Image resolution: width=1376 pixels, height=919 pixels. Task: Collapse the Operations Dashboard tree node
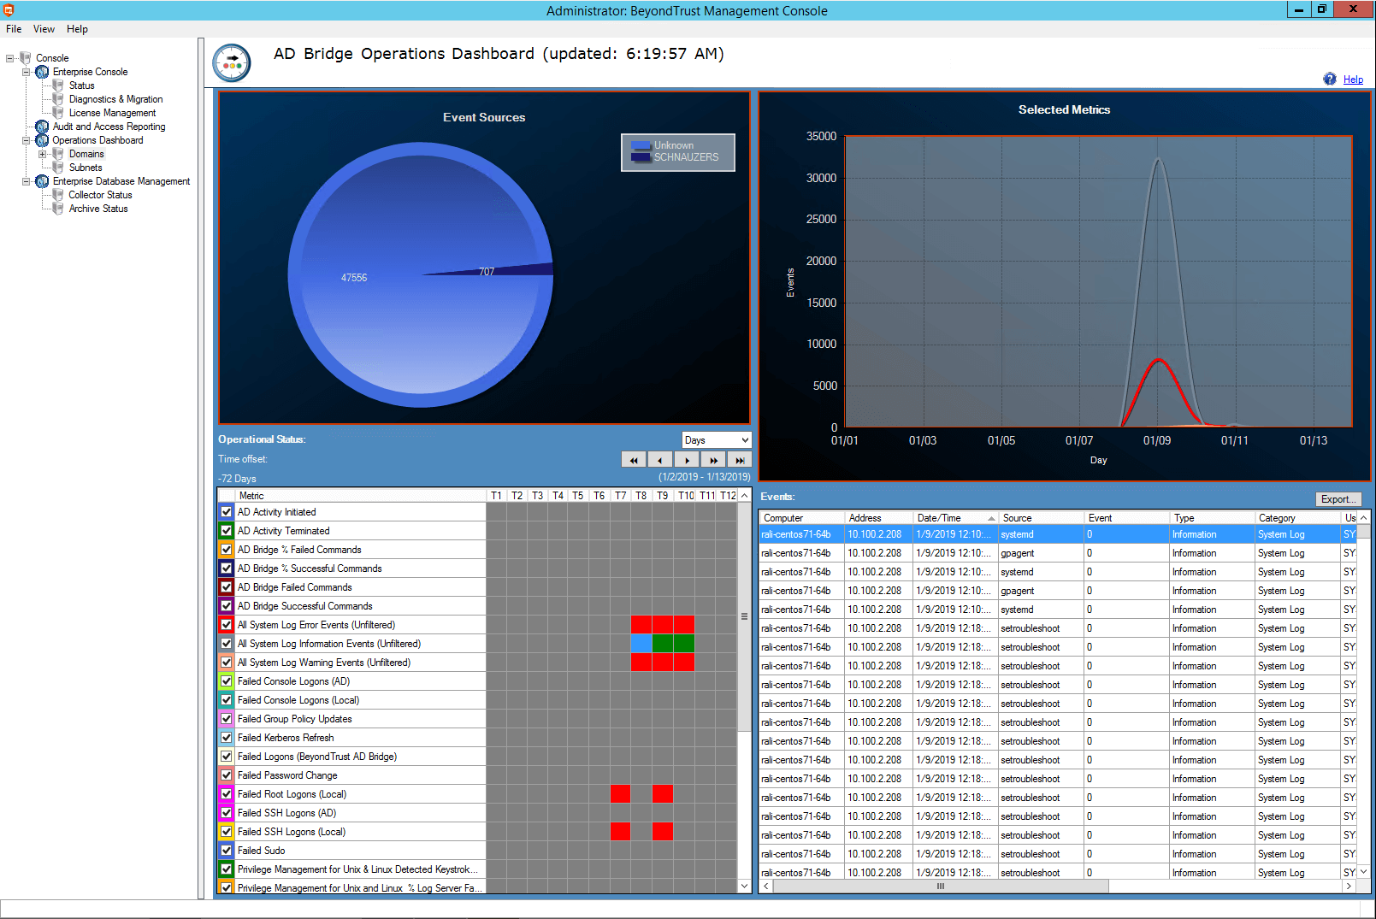(26, 140)
